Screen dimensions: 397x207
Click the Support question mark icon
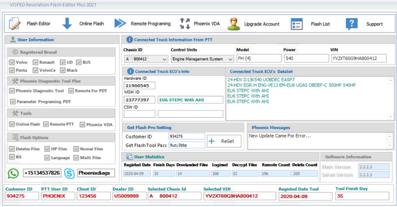[351, 24]
